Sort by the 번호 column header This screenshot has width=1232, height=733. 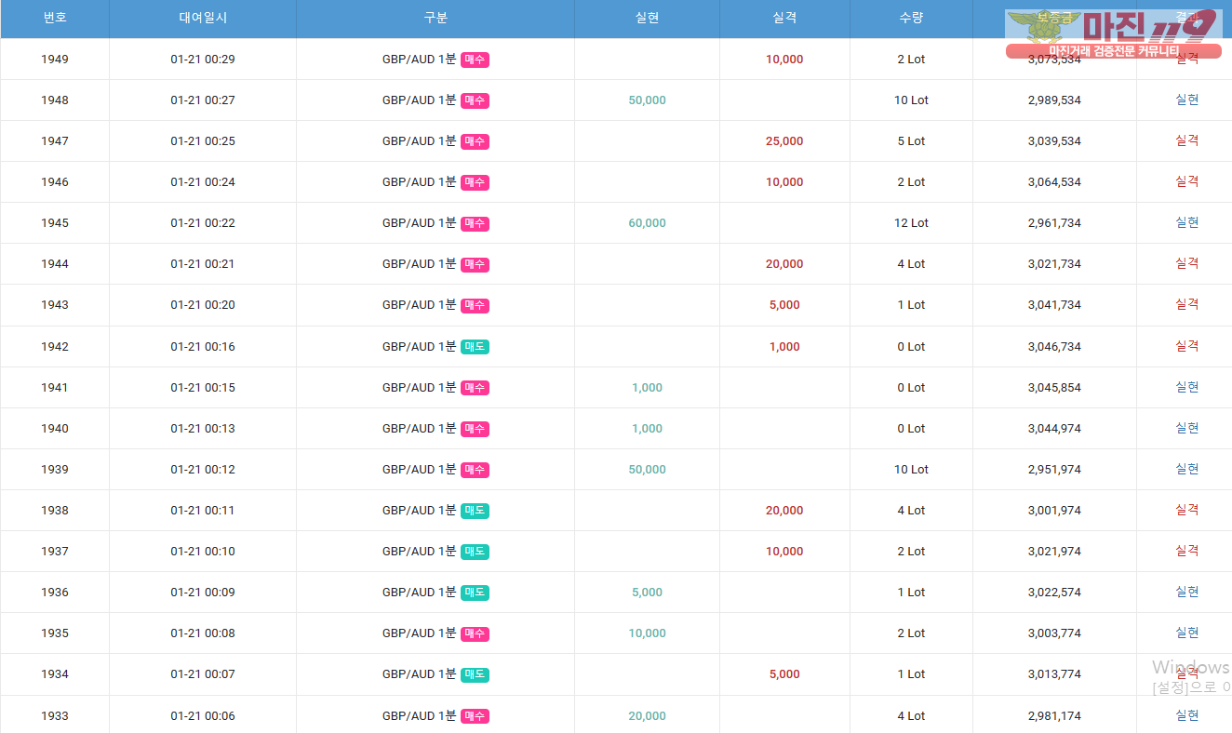tap(55, 19)
